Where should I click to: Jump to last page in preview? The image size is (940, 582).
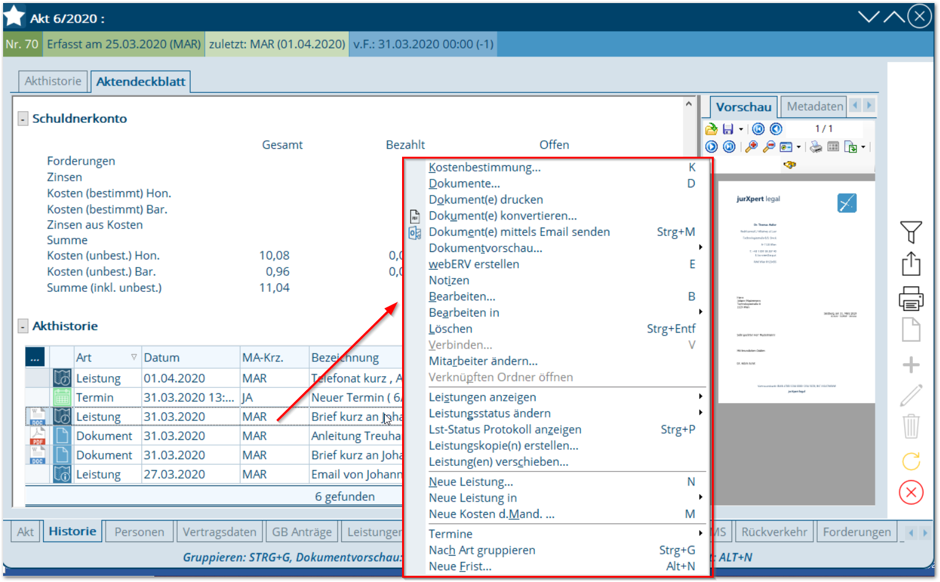(x=729, y=147)
